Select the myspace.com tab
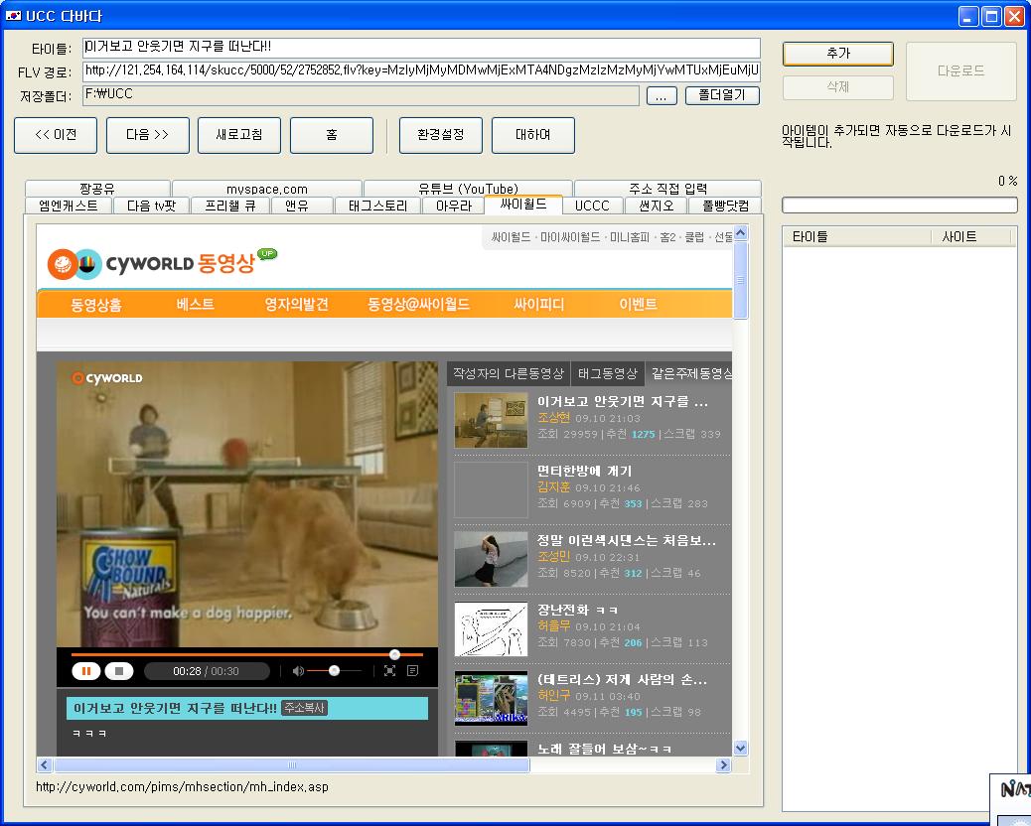The width and height of the screenshot is (1031, 826). point(267,189)
